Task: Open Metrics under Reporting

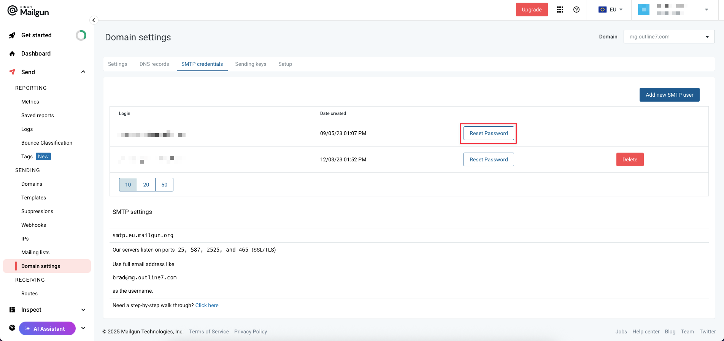Action: tap(30, 102)
